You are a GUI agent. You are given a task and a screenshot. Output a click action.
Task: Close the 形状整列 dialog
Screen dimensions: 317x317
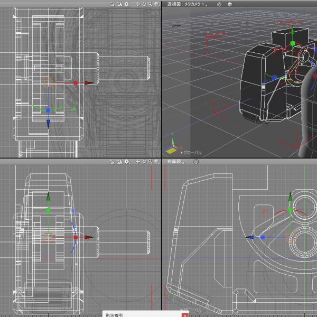185,315
